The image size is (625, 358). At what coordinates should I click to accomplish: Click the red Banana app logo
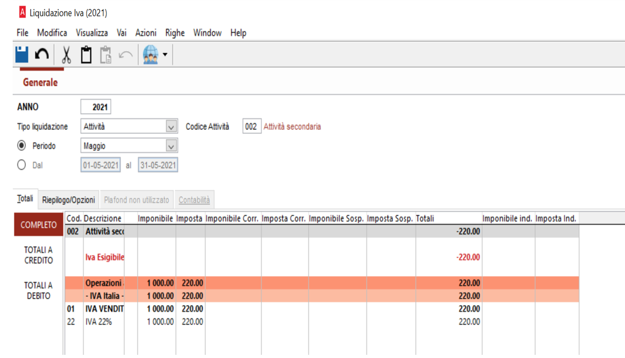tap(22, 12)
